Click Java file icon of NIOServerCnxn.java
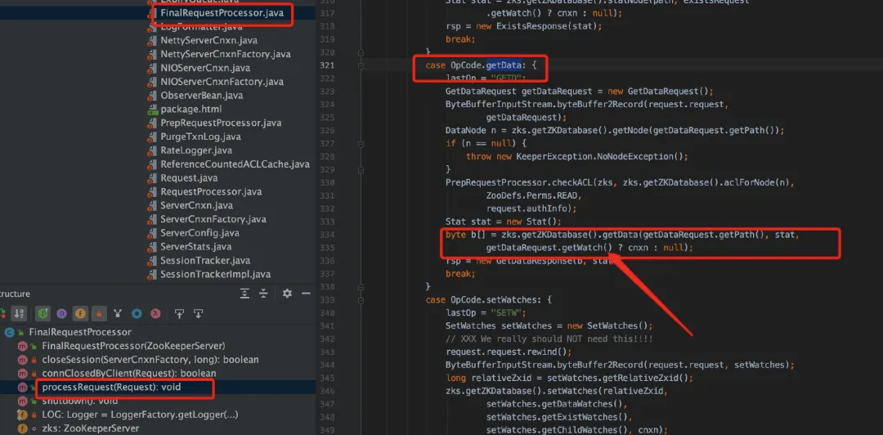The height and width of the screenshot is (435, 883). coord(151,68)
